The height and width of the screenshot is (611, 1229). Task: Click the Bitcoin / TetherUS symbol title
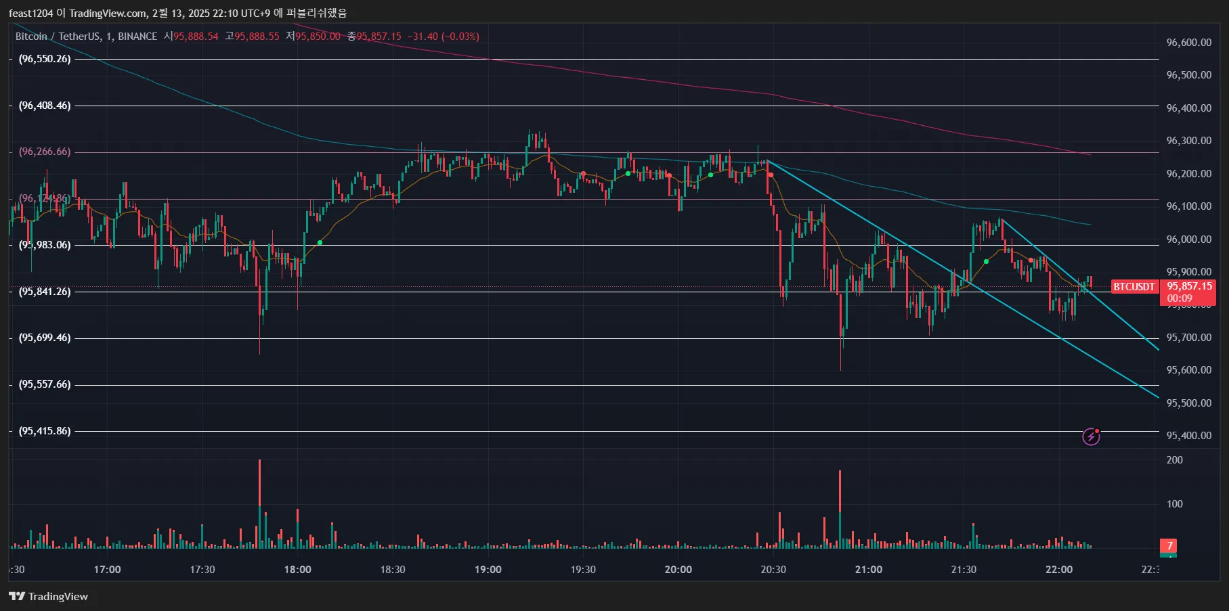pyautogui.click(x=58, y=37)
